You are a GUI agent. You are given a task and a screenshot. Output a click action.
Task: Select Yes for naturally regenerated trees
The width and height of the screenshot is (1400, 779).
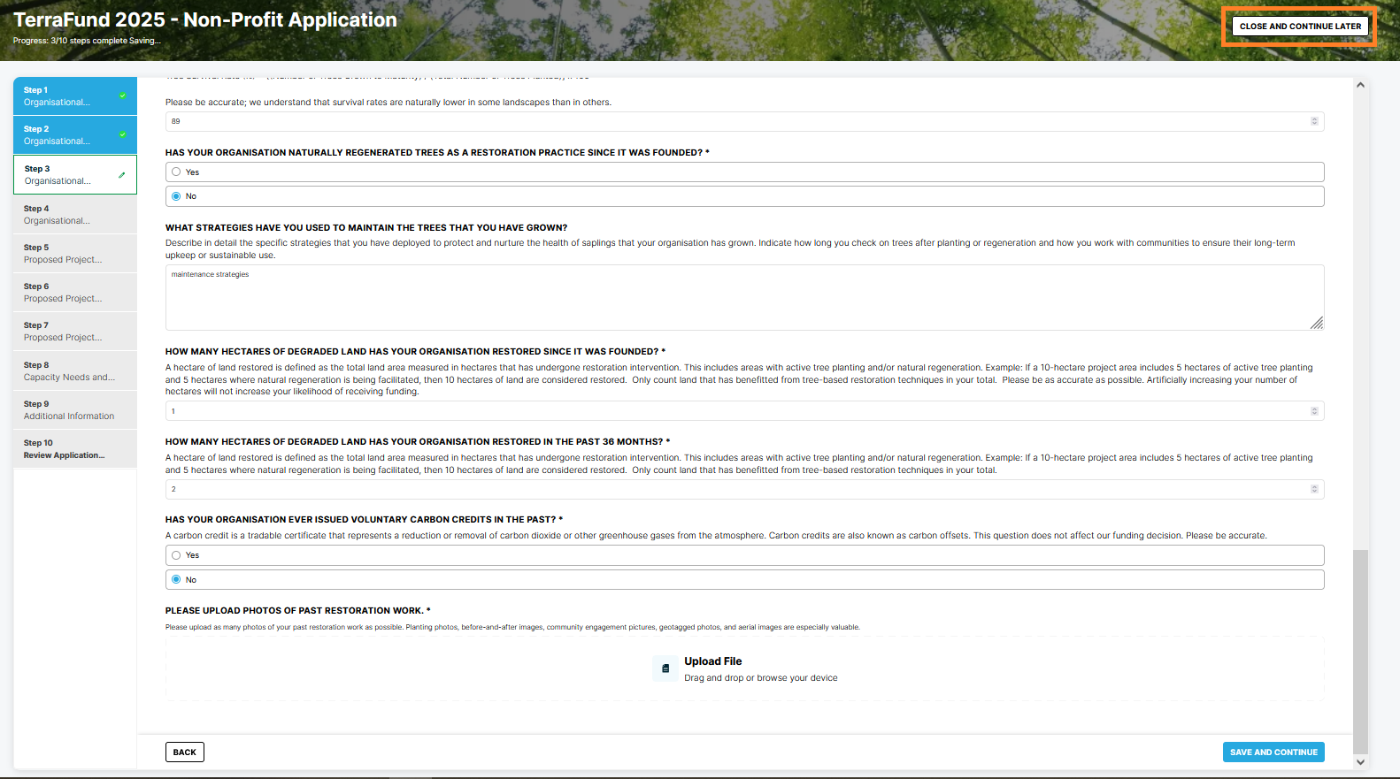(177, 172)
